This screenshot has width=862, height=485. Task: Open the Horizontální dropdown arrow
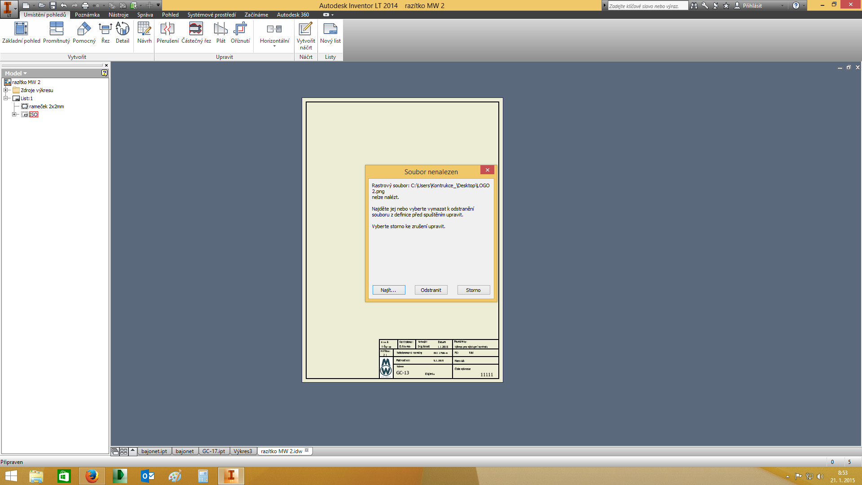[x=274, y=46]
